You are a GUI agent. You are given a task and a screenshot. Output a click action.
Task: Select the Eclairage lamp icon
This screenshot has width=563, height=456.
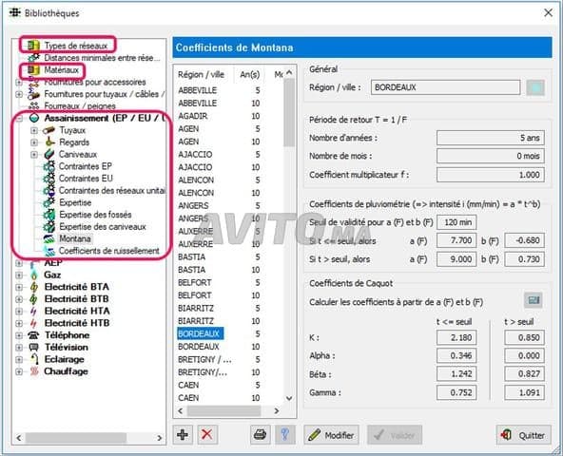coord(34,359)
